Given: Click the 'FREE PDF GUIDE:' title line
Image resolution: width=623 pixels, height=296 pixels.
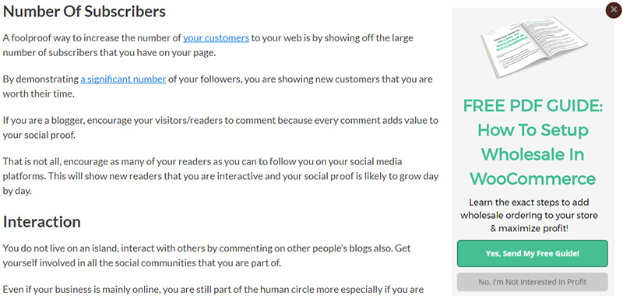Looking at the screenshot, I should click(x=533, y=106).
